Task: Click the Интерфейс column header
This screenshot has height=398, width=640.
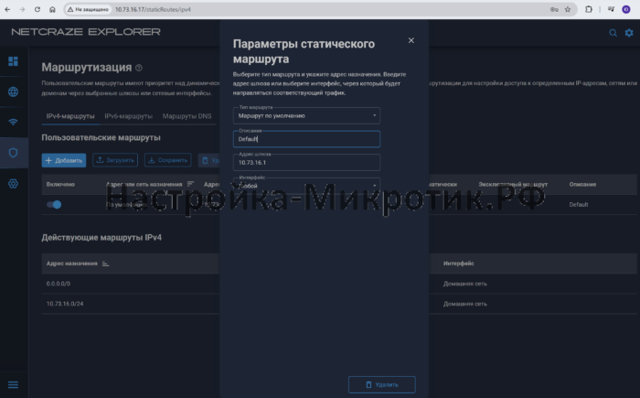Action: click(x=458, y=264)
